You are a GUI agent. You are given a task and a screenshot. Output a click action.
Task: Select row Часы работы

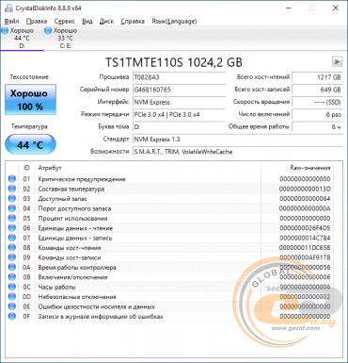169,287
